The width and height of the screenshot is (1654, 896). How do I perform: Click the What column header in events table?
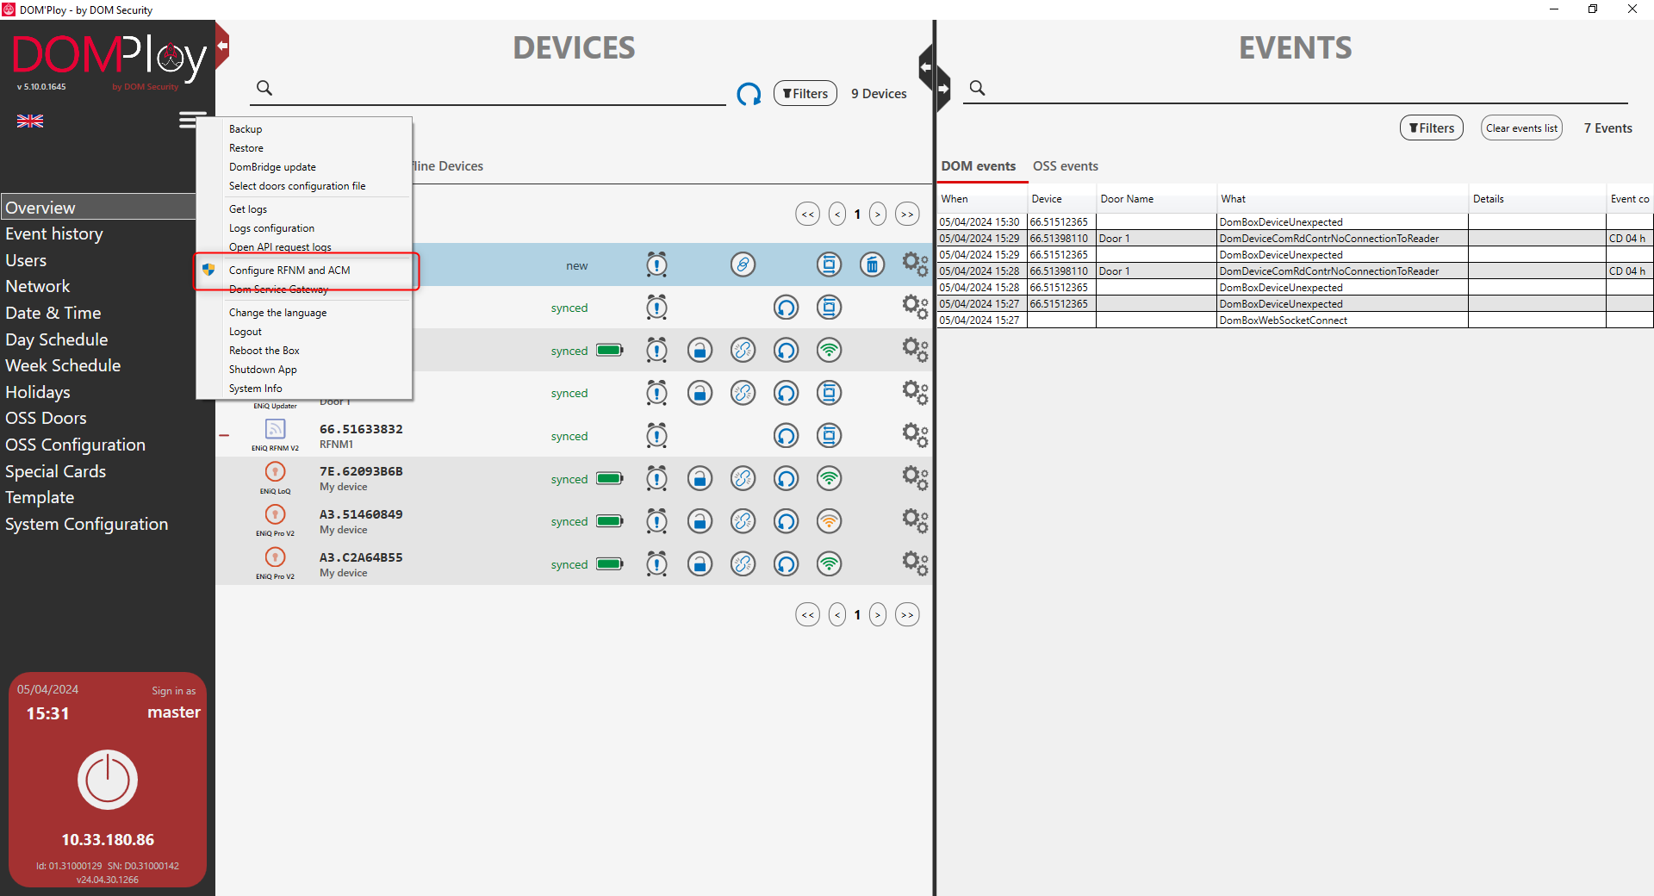coord(1342,199)
